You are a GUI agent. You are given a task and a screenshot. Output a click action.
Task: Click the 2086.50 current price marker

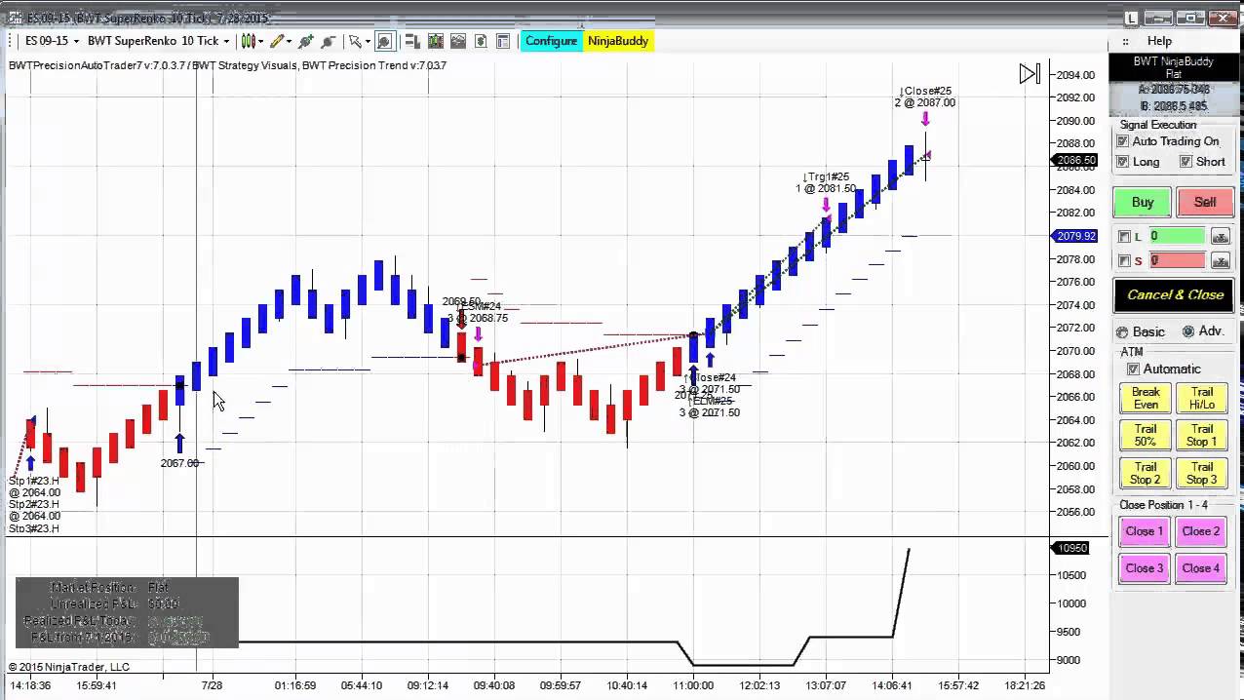(x=1076, y=160)
